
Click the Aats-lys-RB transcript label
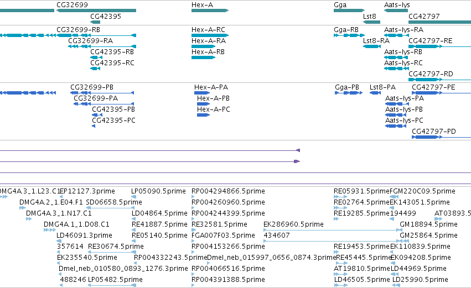[x=403, y=52]
